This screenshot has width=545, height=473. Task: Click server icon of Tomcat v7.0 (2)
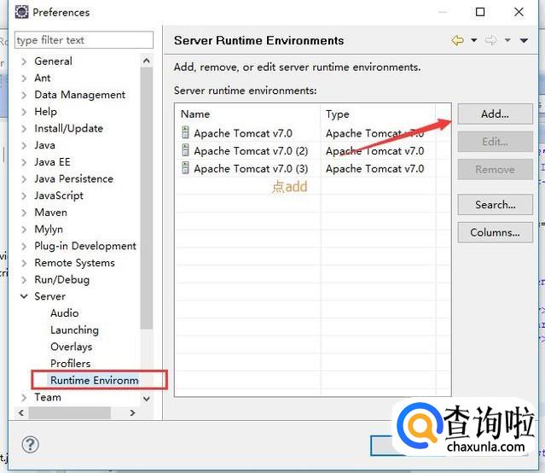pyautogui.click(x=186, y=150)
